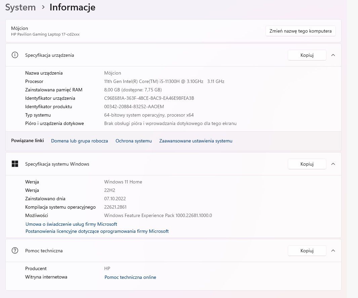Screen dimensions: 358x298
Task: Click the Zainstalowana pamięć RAM label
Action: (54, 90)
